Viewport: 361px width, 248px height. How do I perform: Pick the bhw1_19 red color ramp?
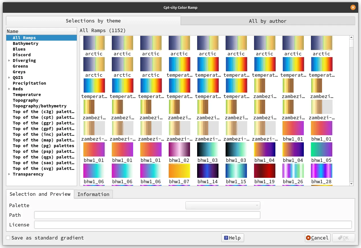click(x=265, y=171)
